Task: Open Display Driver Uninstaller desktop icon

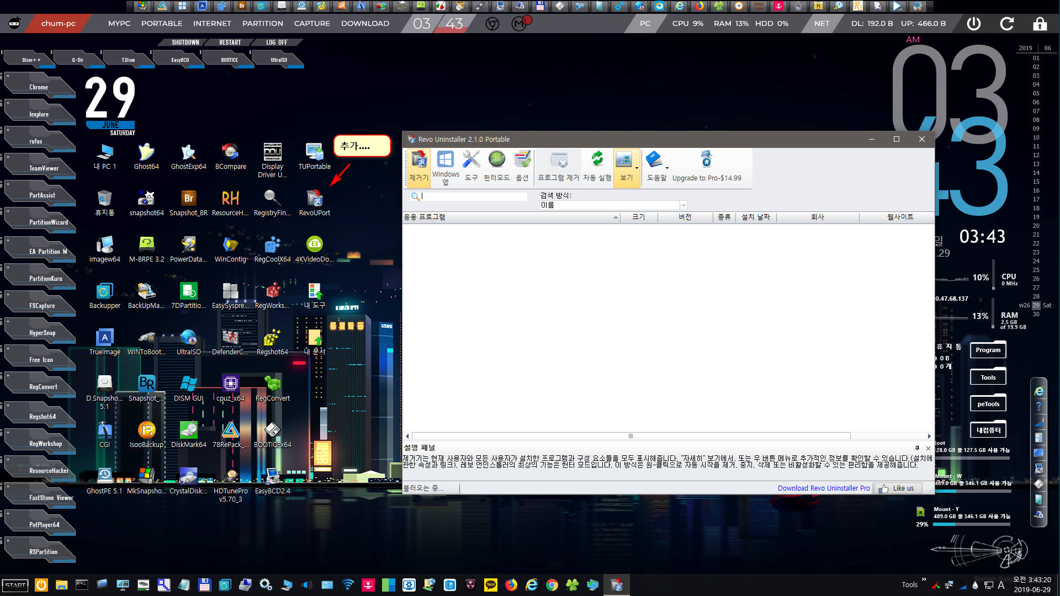Action: (x=272, y=161)
